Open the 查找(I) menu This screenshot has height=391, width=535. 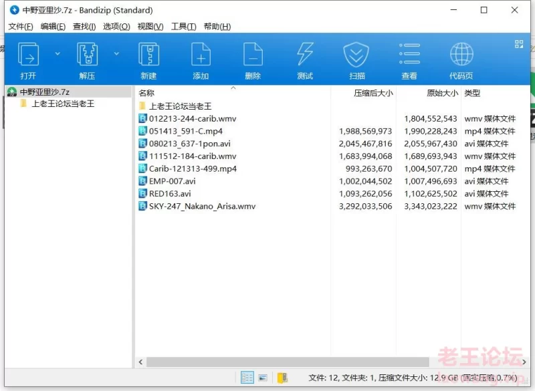(84, 27)
